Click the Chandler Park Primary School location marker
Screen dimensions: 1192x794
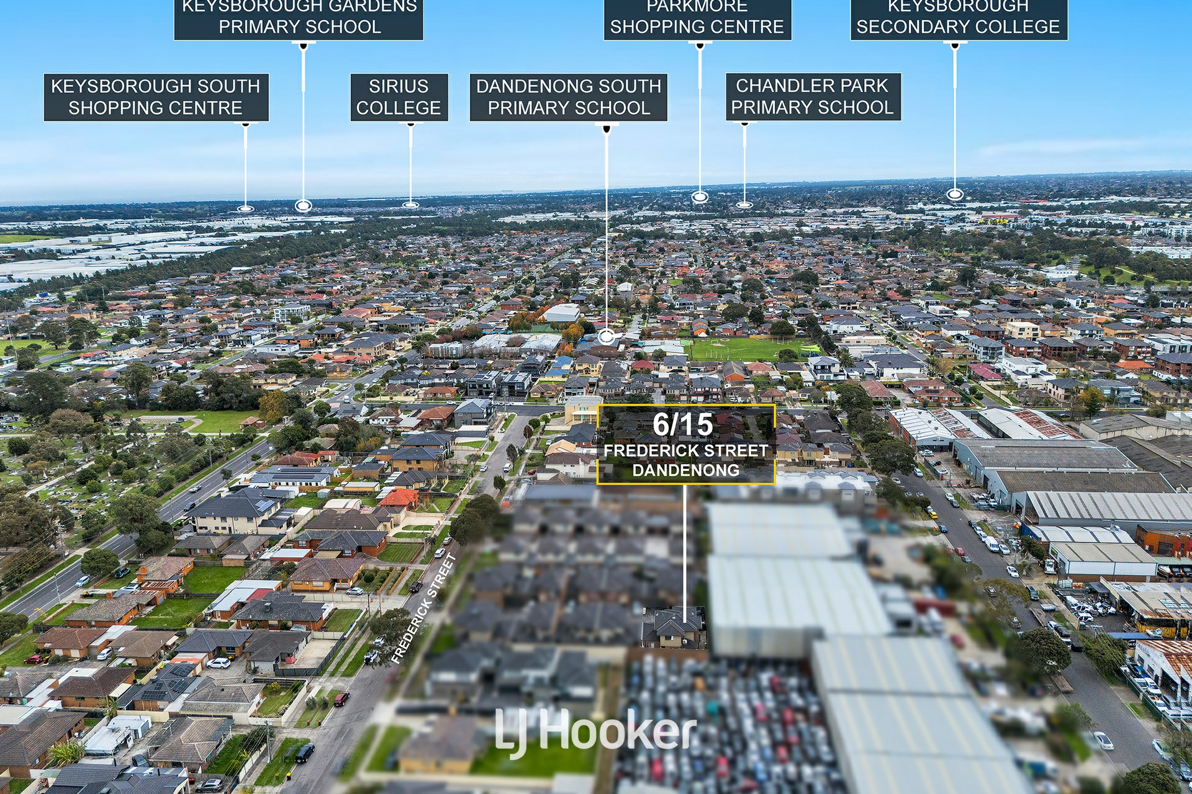click(x=744, y=205)
